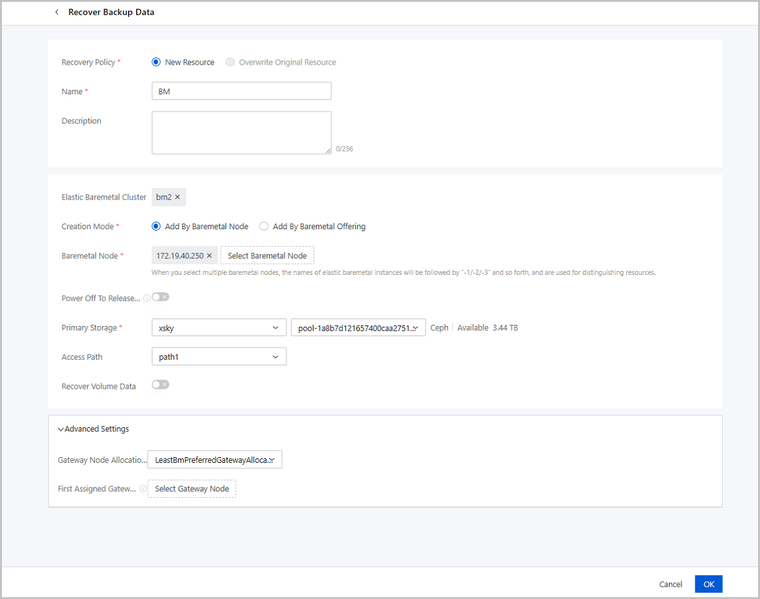Open the xsky primary storage dropdown
The image size is (760, 599).
pos(219,327)
